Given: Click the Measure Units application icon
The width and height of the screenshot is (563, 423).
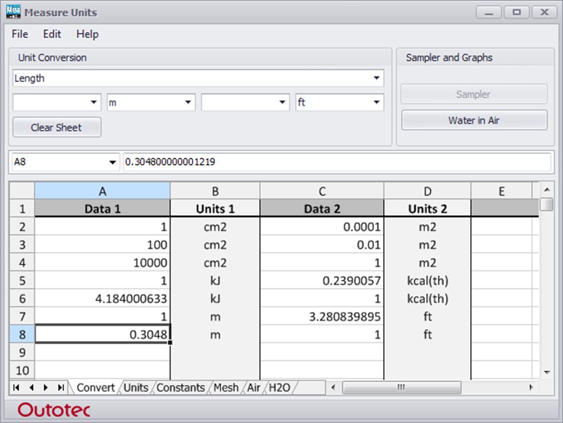Looking at the screenshot, I should coord(13,11).
